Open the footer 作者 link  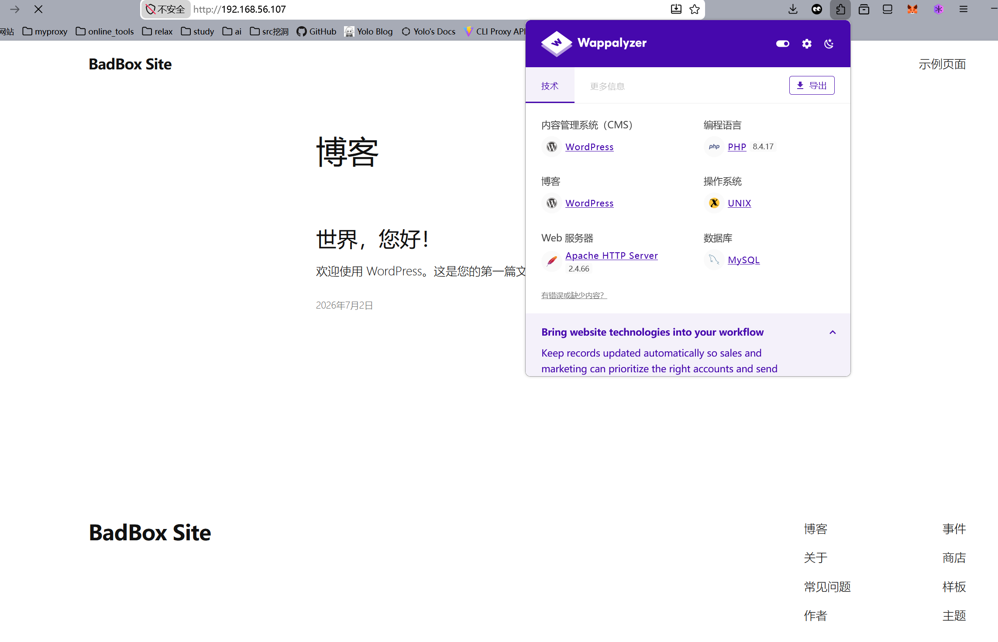tap(816, 616)
